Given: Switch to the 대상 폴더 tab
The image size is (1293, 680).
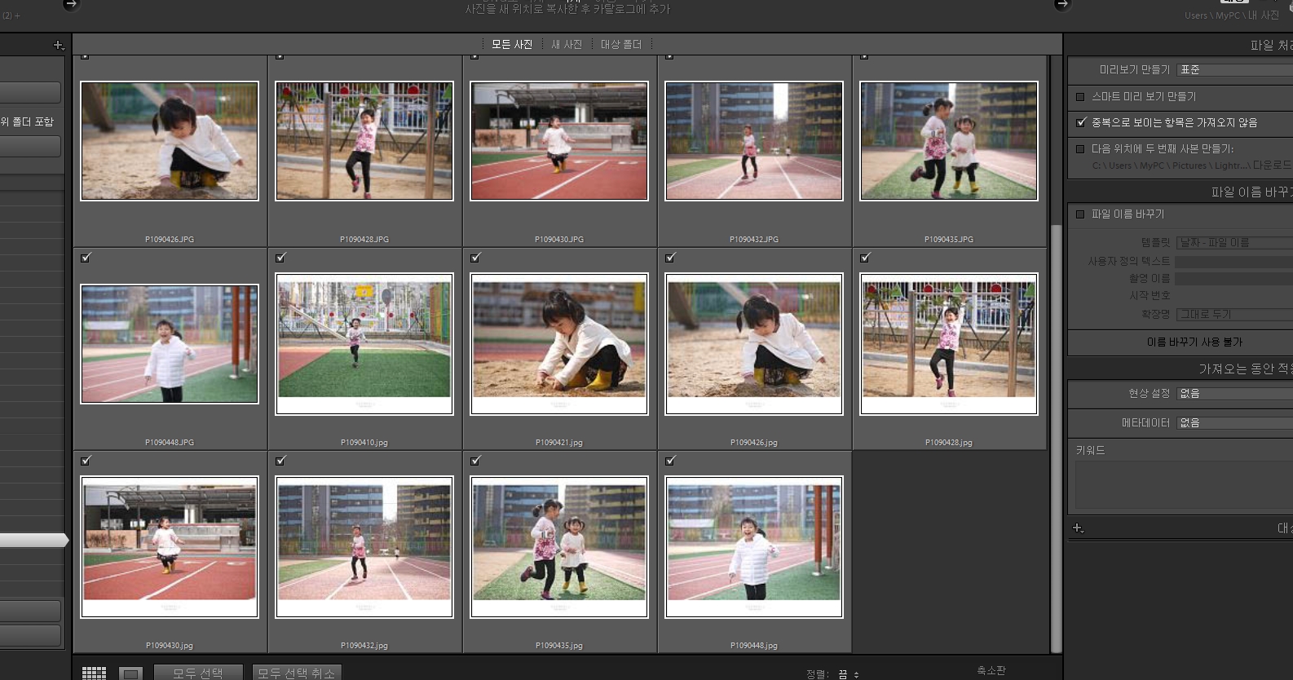Looking at the screenshot, I should pyautogui.click(x=621, y=45).
